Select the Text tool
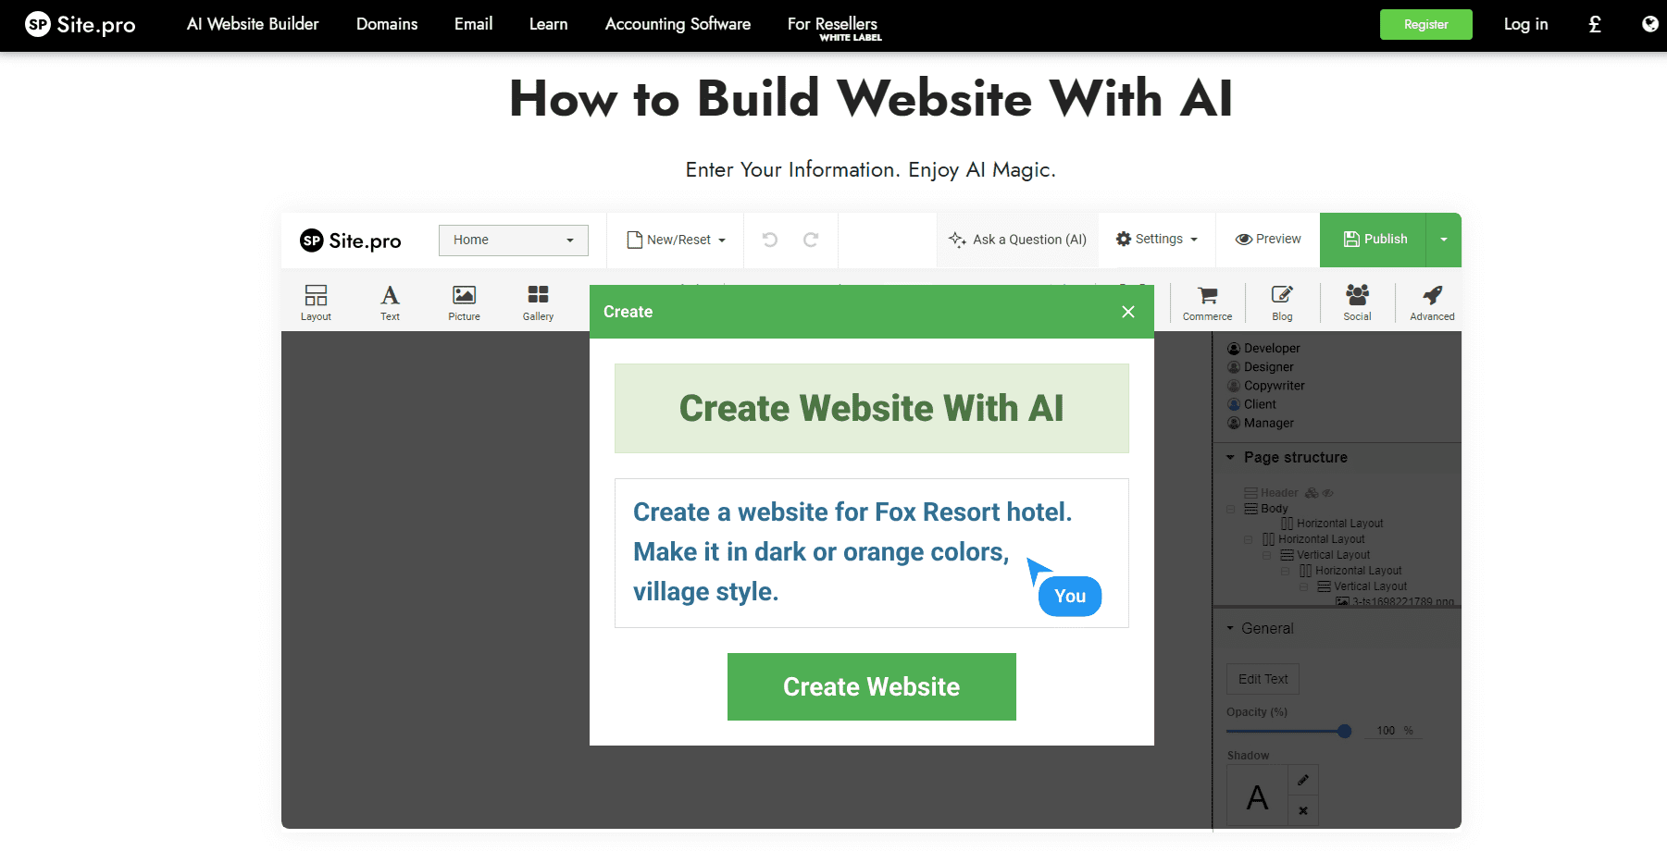1667x851 pixels. coord(390,302)
